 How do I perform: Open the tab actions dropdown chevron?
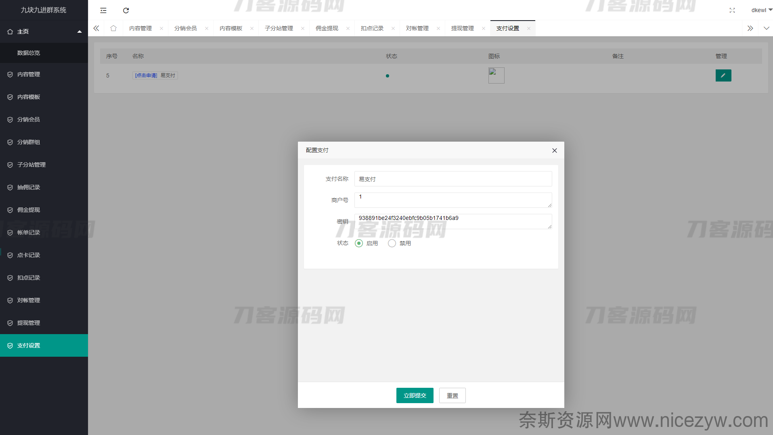pos(766,28)
